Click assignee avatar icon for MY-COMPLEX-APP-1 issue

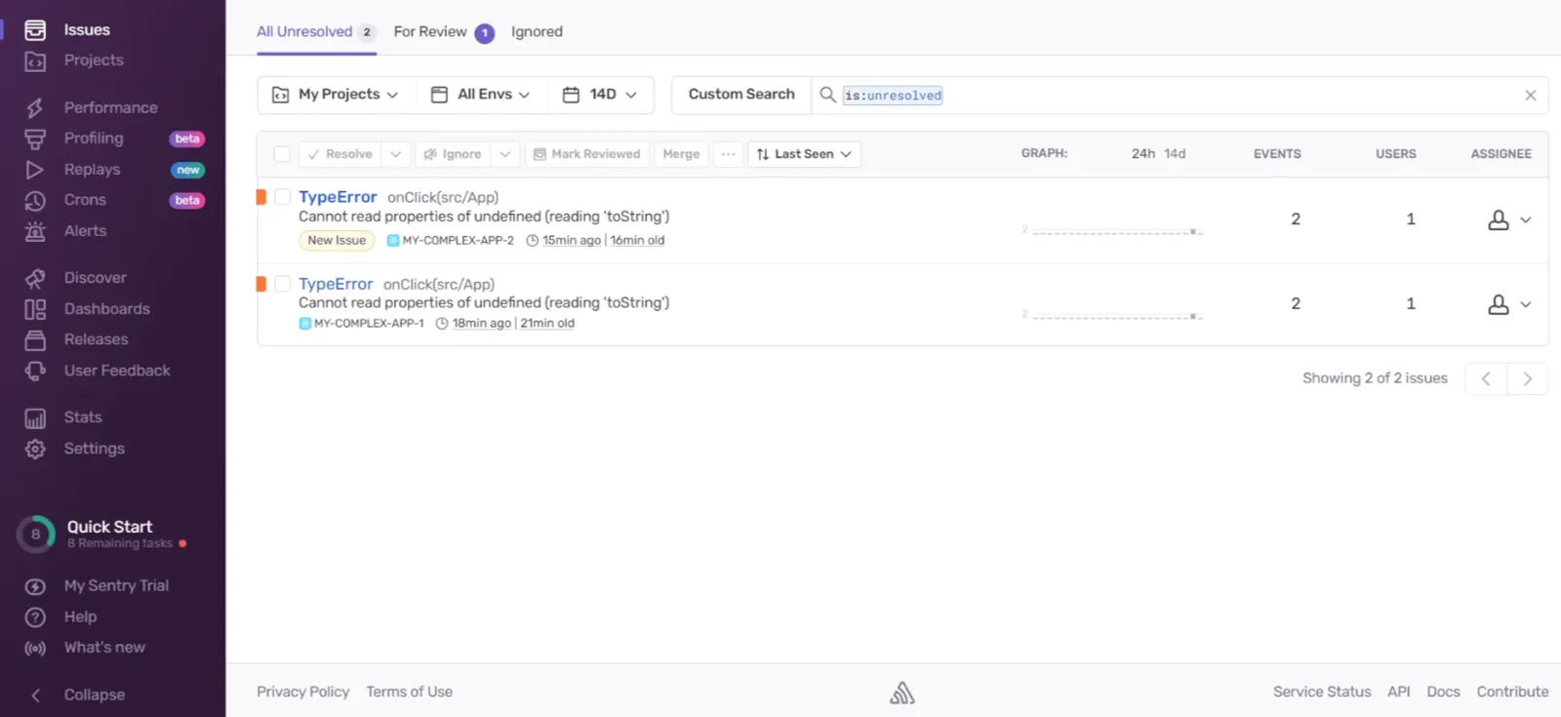tap(1498, 304)
